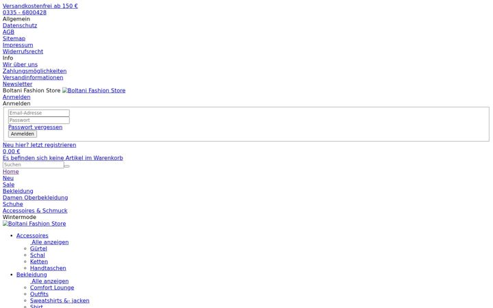This screenshot has width=493, height=308.
Task: Open the Bekleidung category in the bulleted list
Action: click(31, 274)
